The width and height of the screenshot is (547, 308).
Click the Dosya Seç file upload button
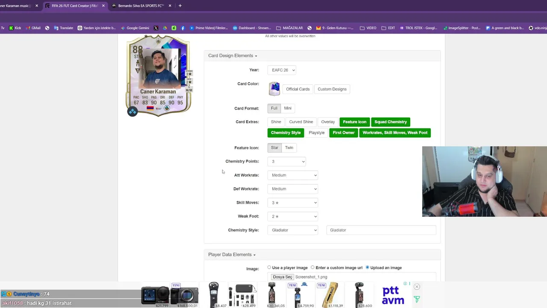(282, 277)
